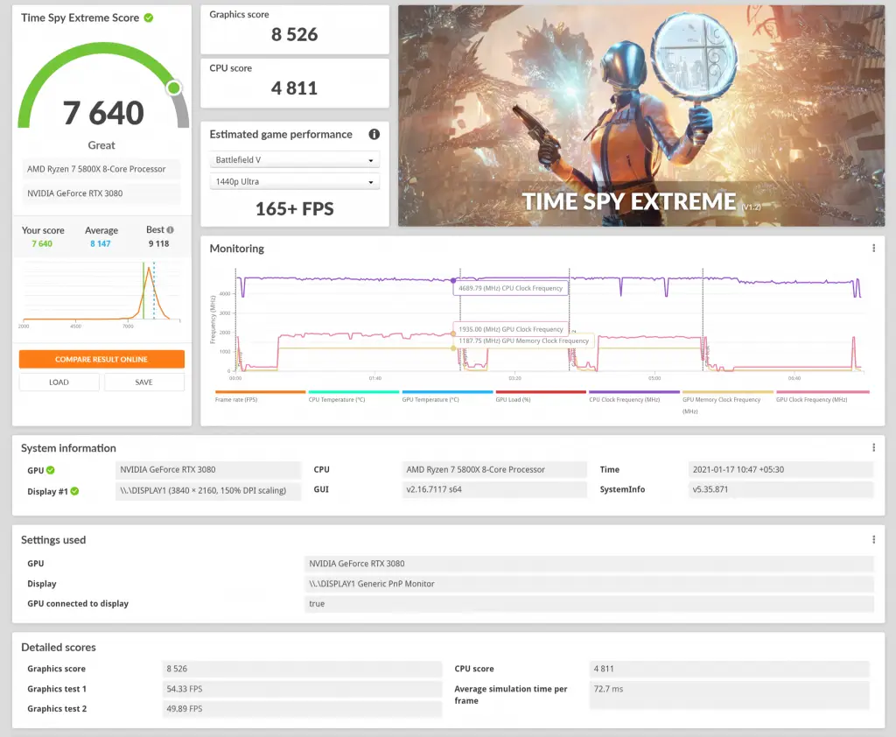This screenshot has width=896, height=737.
Task: Toggle the Frame rate (FPS) legend series
Action: coord(260,397)
